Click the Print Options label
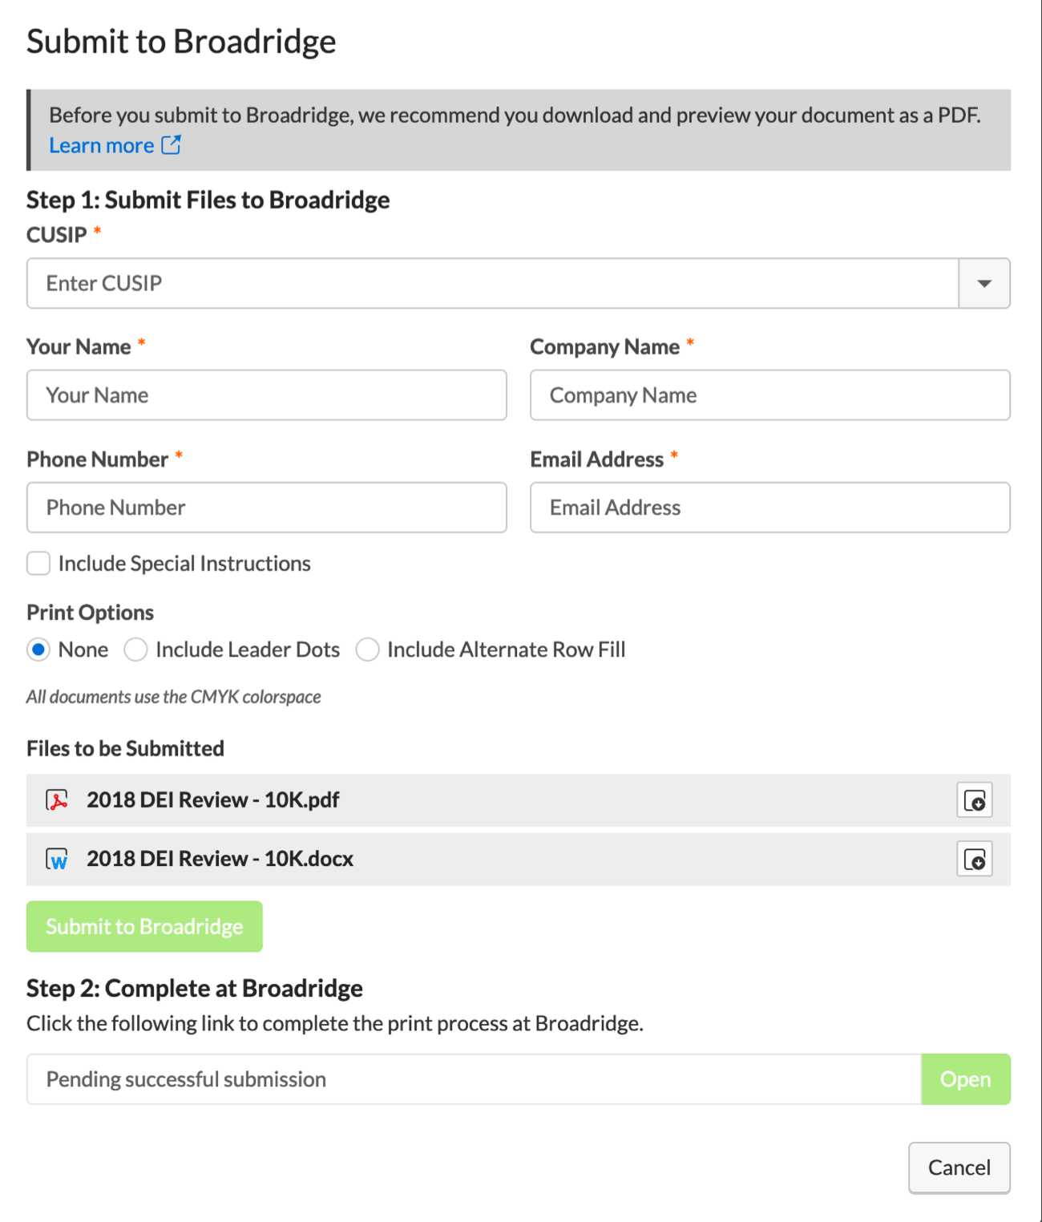 [90, 613]
